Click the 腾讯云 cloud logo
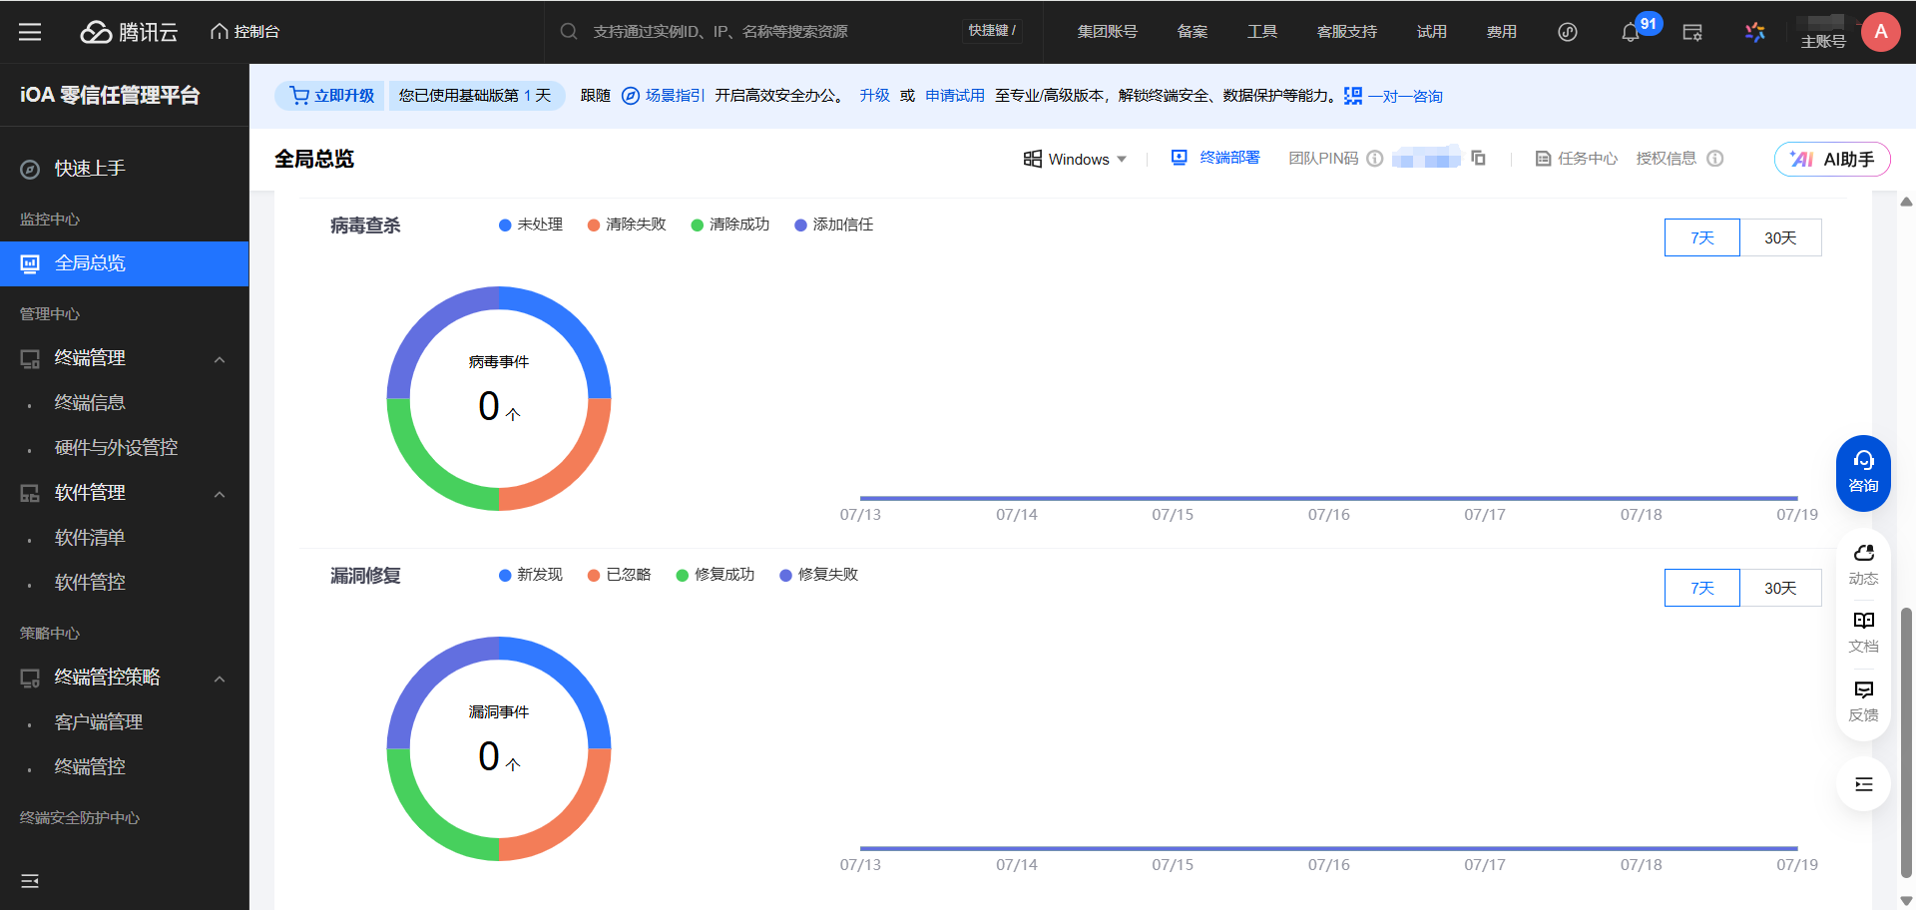This screenshot has width=1916, height=910. click(x=129, y=32)
